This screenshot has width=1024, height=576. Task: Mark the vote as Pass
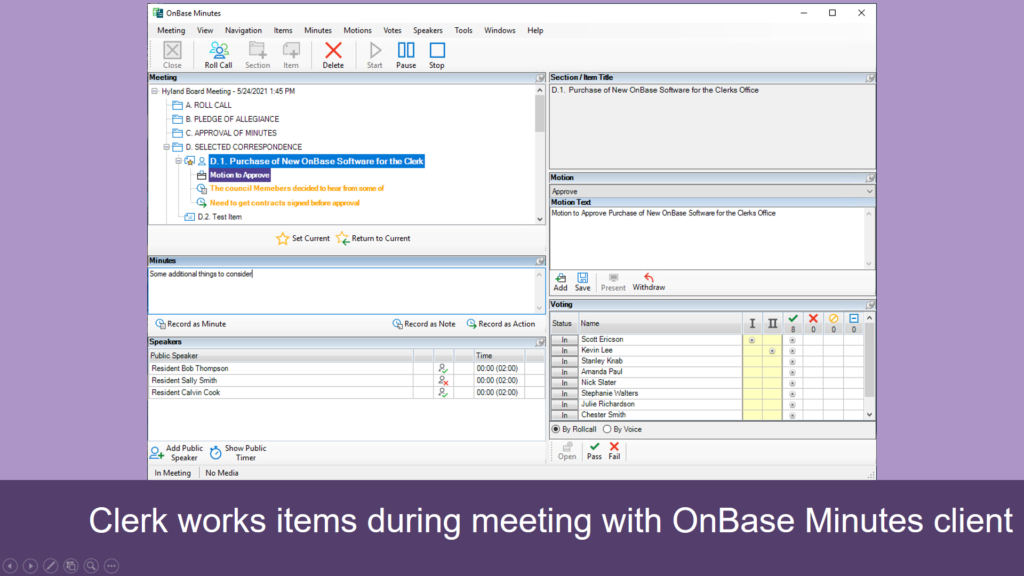click(594, 451)
